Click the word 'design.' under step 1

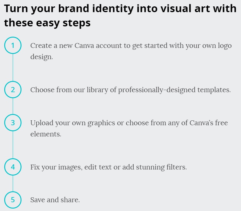(42, 57)
